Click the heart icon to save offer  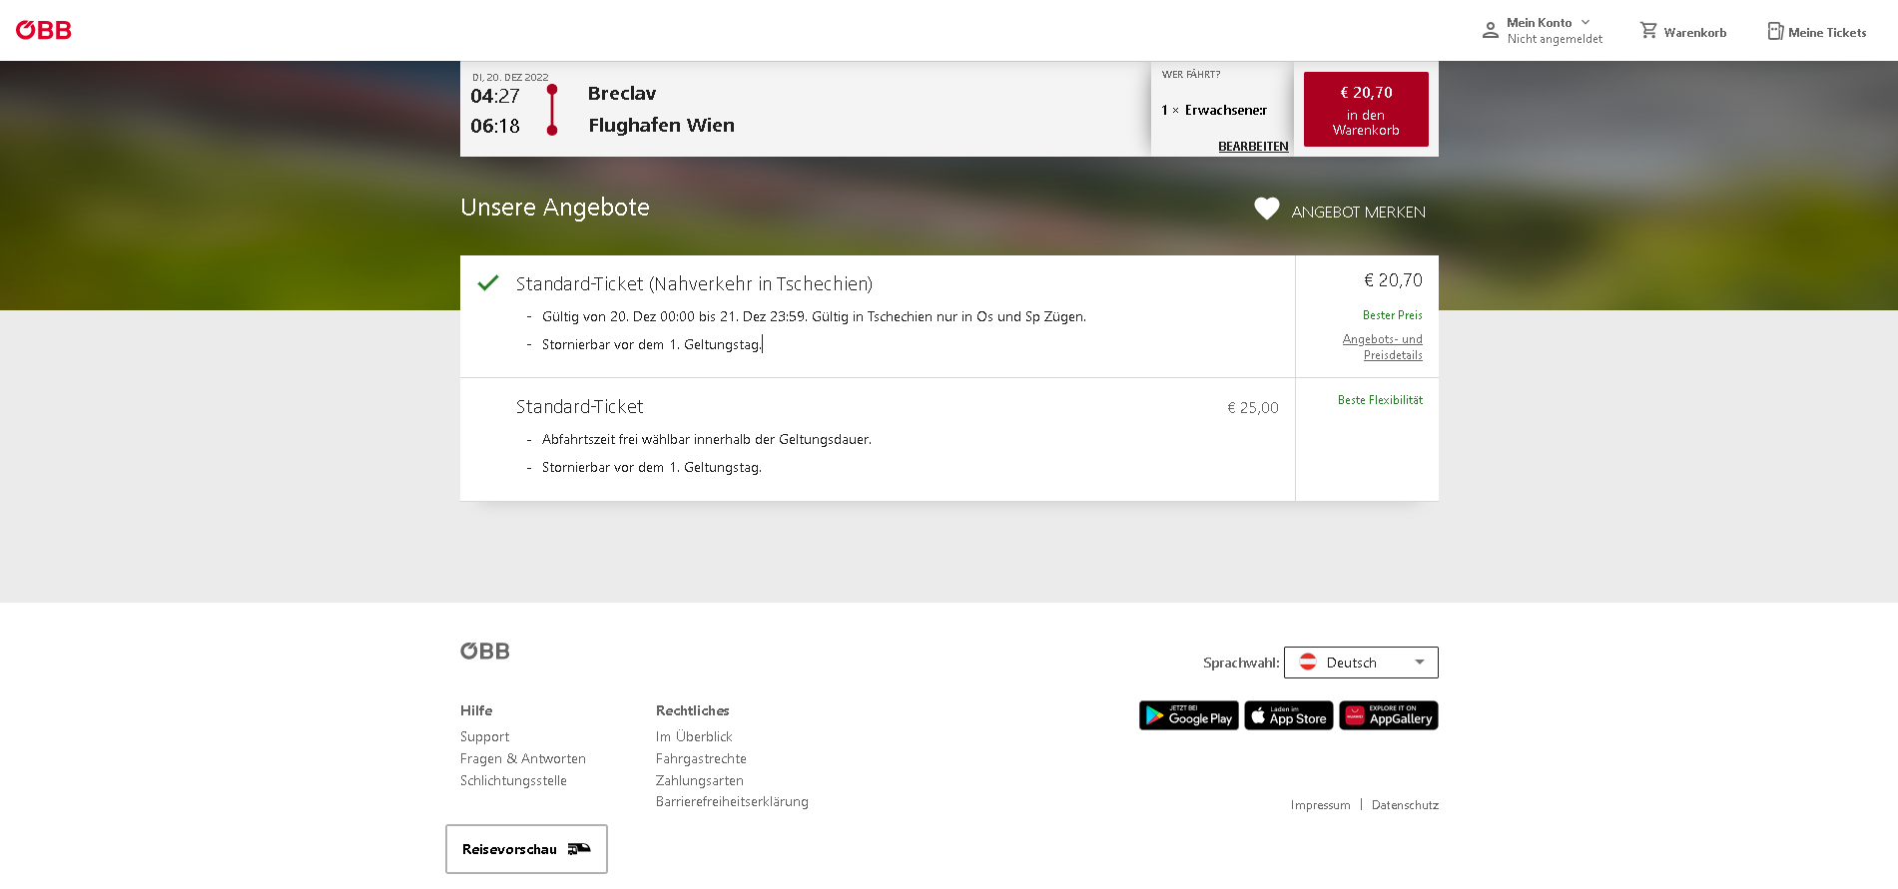tap(1266, 209)
